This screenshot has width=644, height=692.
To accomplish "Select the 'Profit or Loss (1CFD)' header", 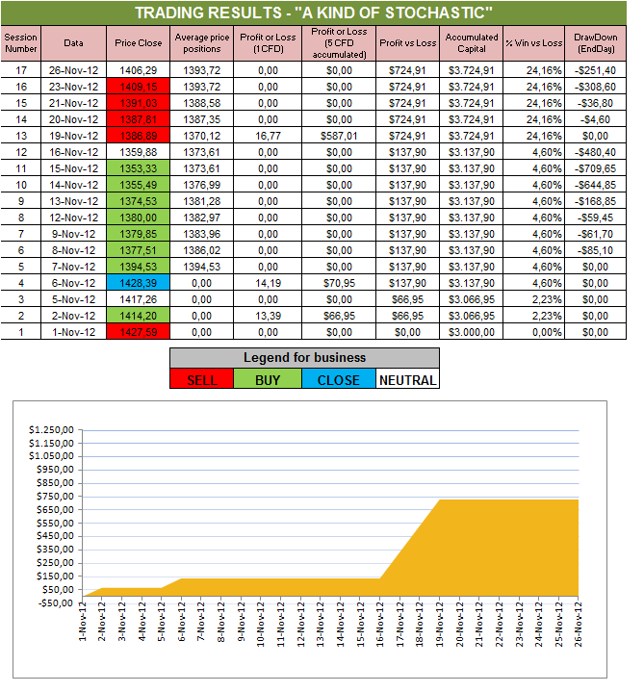I will (x=268, y=43).
